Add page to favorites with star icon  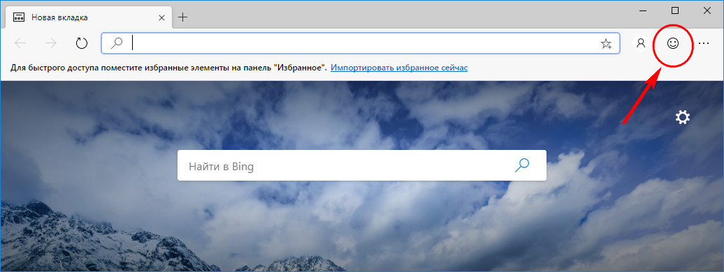pos(606,43)
